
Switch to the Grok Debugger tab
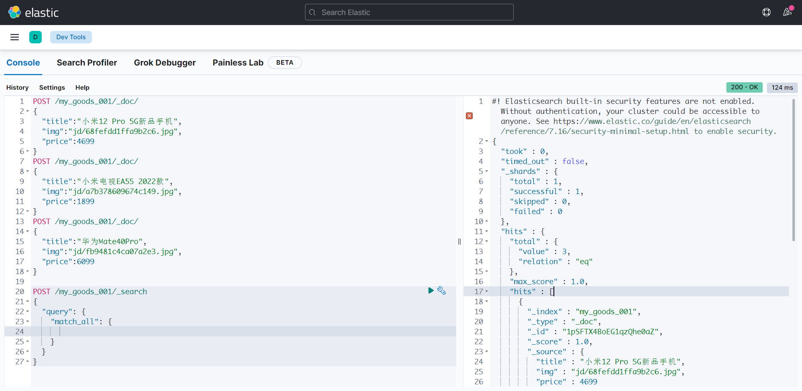pyautogui.click(x=165, y=63)
